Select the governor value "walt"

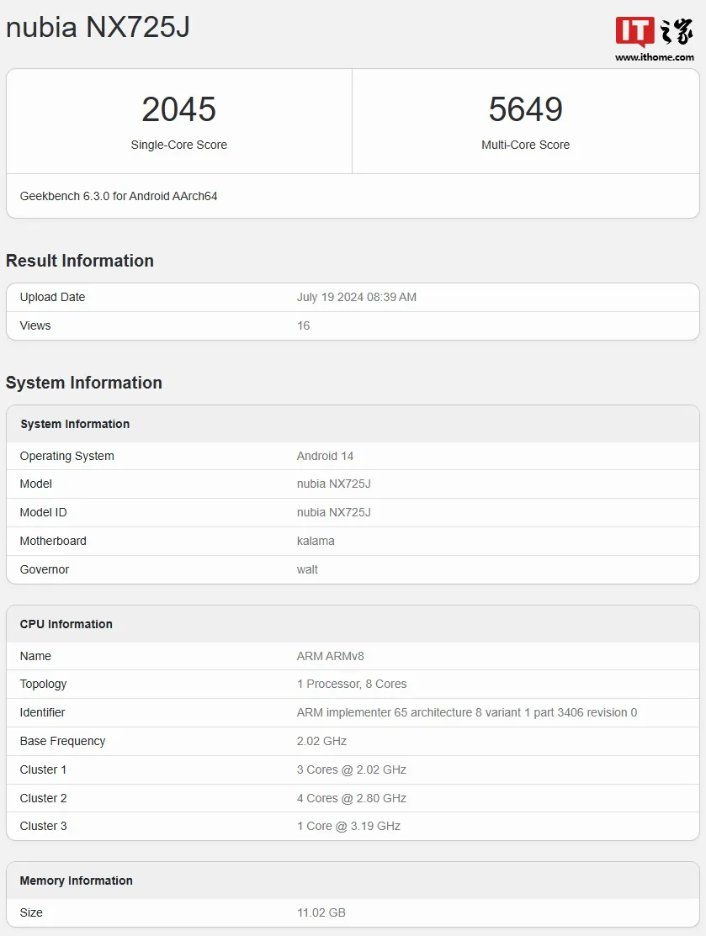307,570
